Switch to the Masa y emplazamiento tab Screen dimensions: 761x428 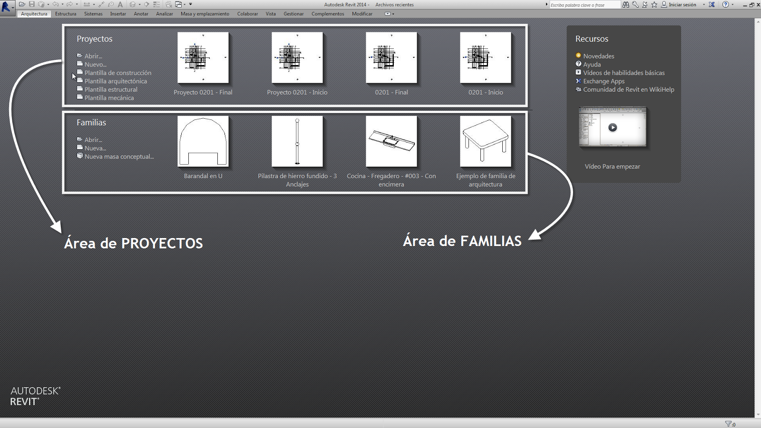205,14
